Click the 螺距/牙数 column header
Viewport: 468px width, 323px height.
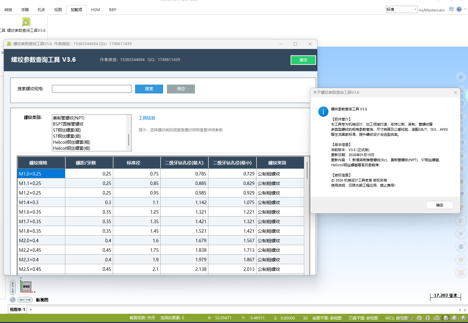[89, 163]
